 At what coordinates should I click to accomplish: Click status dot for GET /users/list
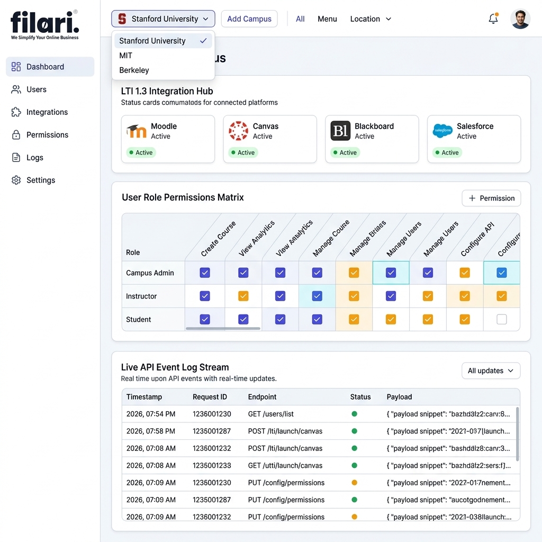354,414
